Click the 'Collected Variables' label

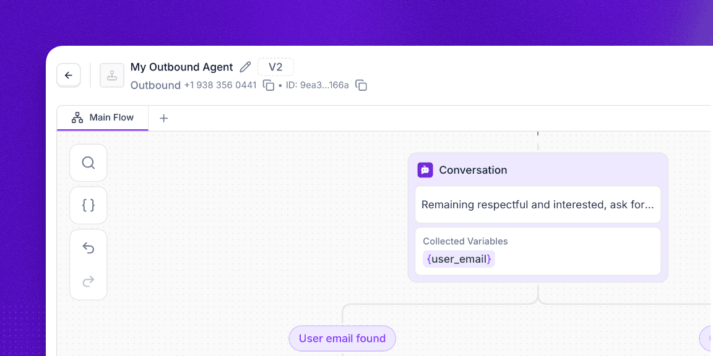click(465, 242)
